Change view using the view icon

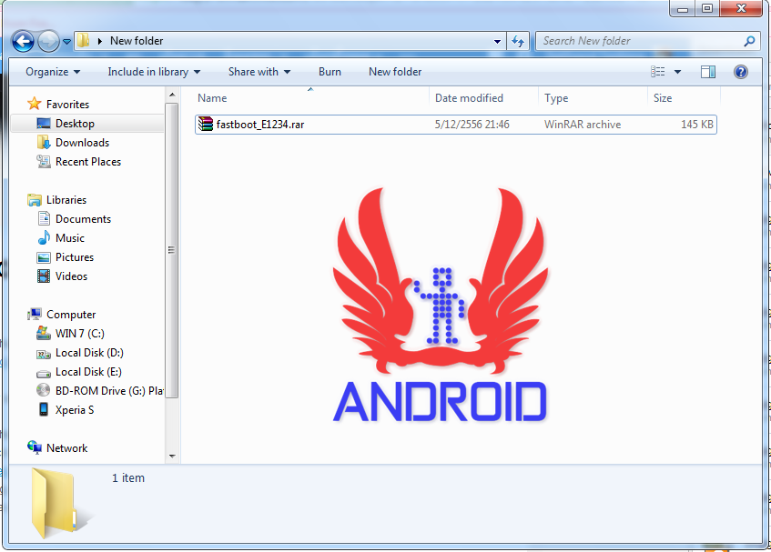[x=658, y=72]
